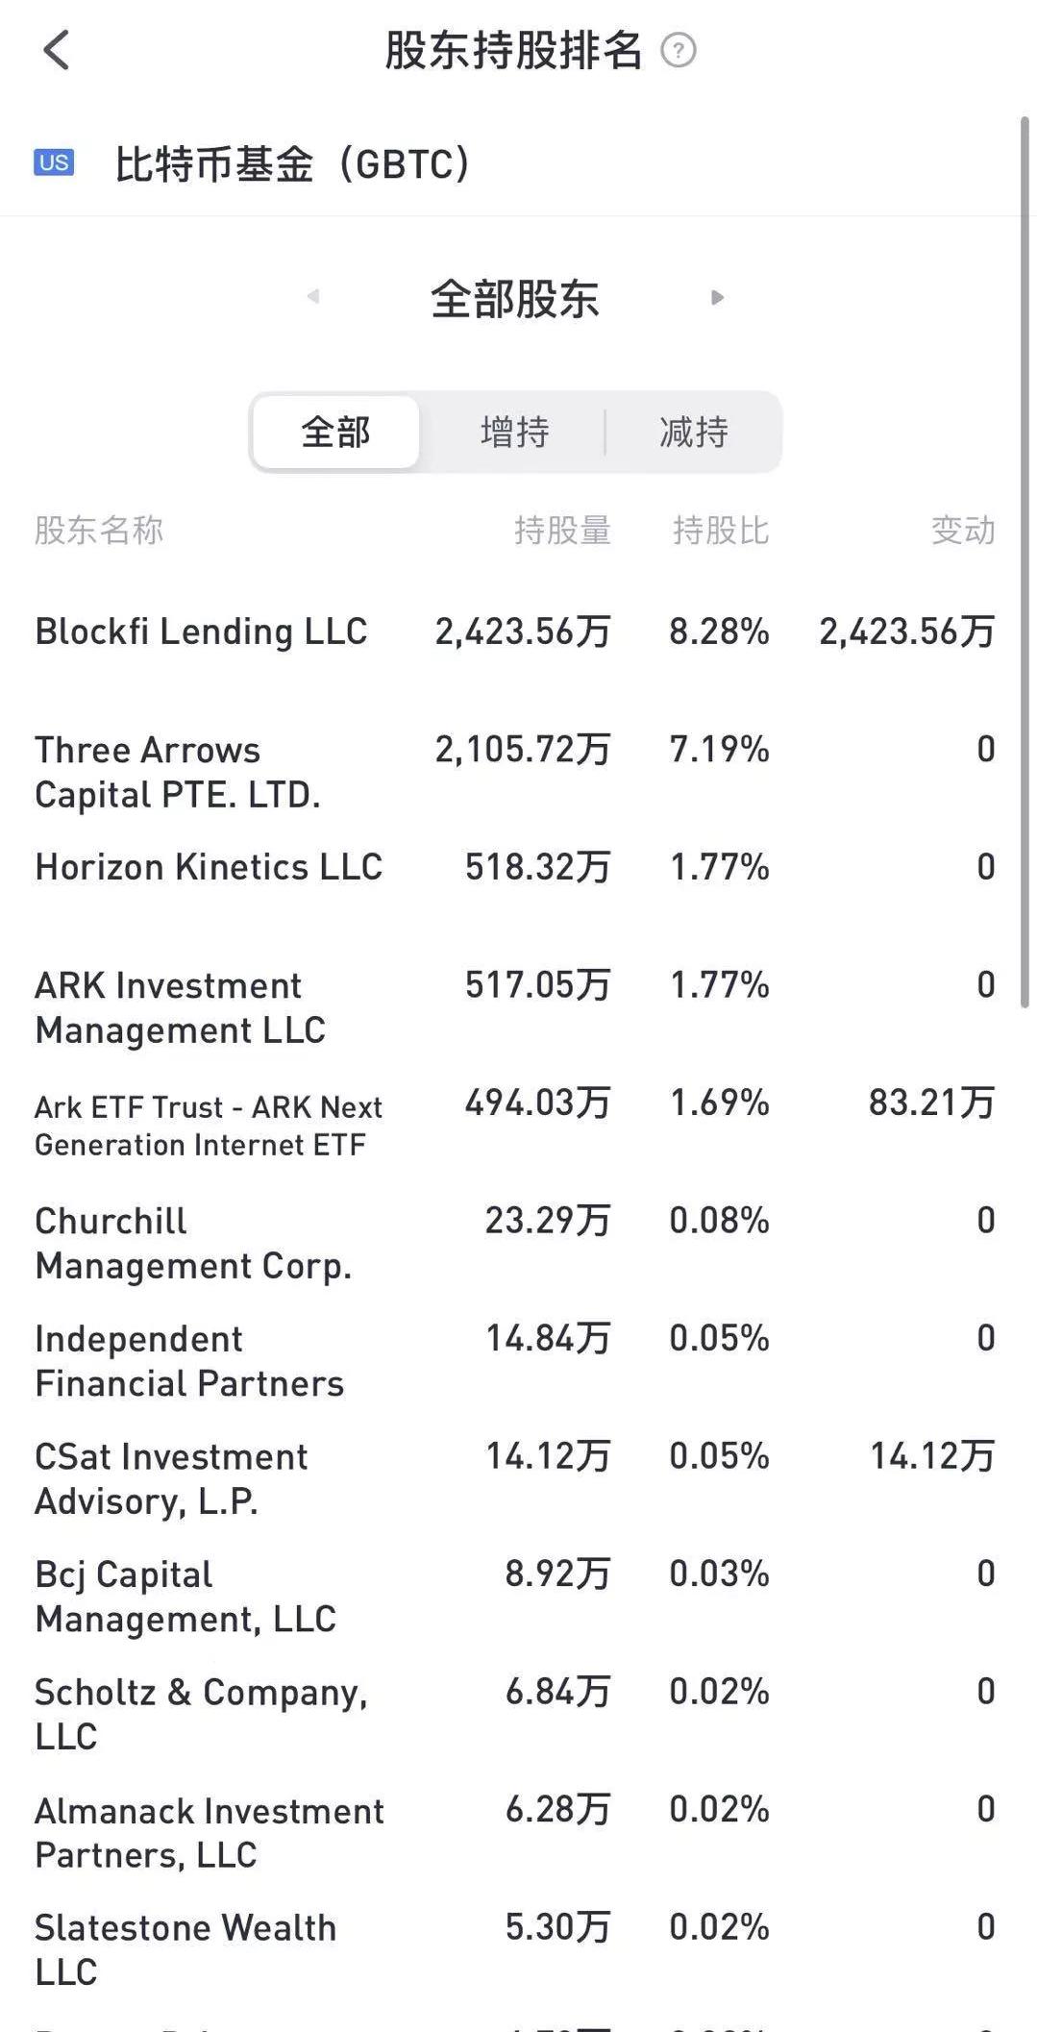Select the 增持 filter segment
The height and width of the screenshot is (2032, 1037).
(515, 432)
